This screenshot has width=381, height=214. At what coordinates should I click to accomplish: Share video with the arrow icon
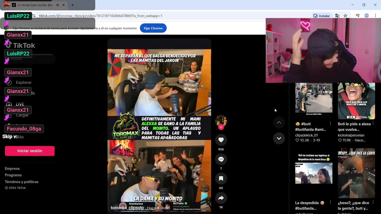(x=221, y=198)
